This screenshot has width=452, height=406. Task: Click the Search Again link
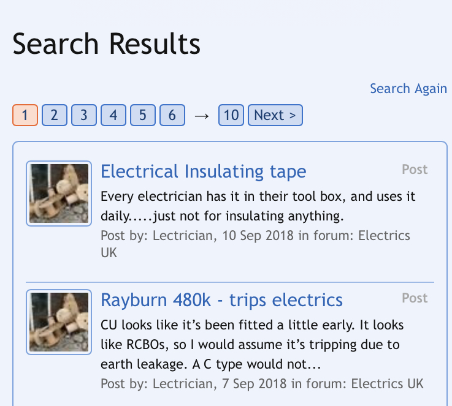(408, 89)
